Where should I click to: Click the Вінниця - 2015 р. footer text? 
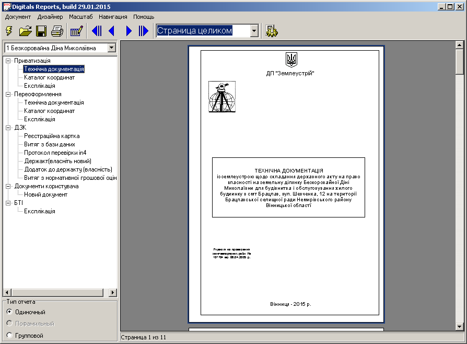point(290,304)
